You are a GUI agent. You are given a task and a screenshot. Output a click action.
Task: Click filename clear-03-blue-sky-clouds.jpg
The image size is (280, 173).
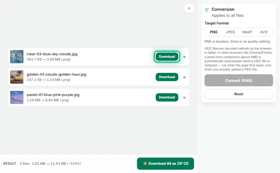52,54
